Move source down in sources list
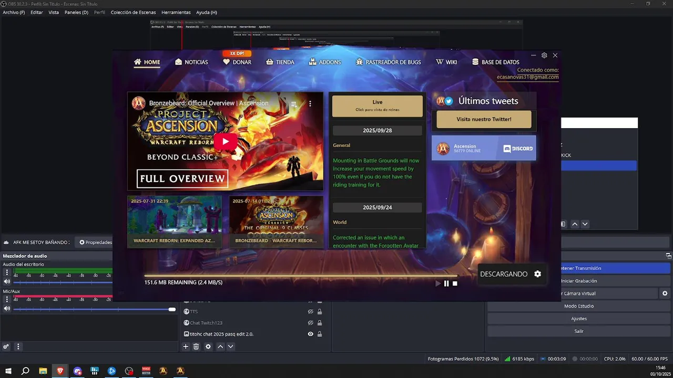Viewport: 673px width, 378px height. pyautogui.click(x=230, y=346)
